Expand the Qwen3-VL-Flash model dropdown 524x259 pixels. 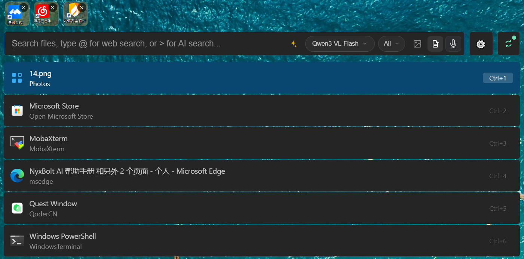tap(340, 44)
